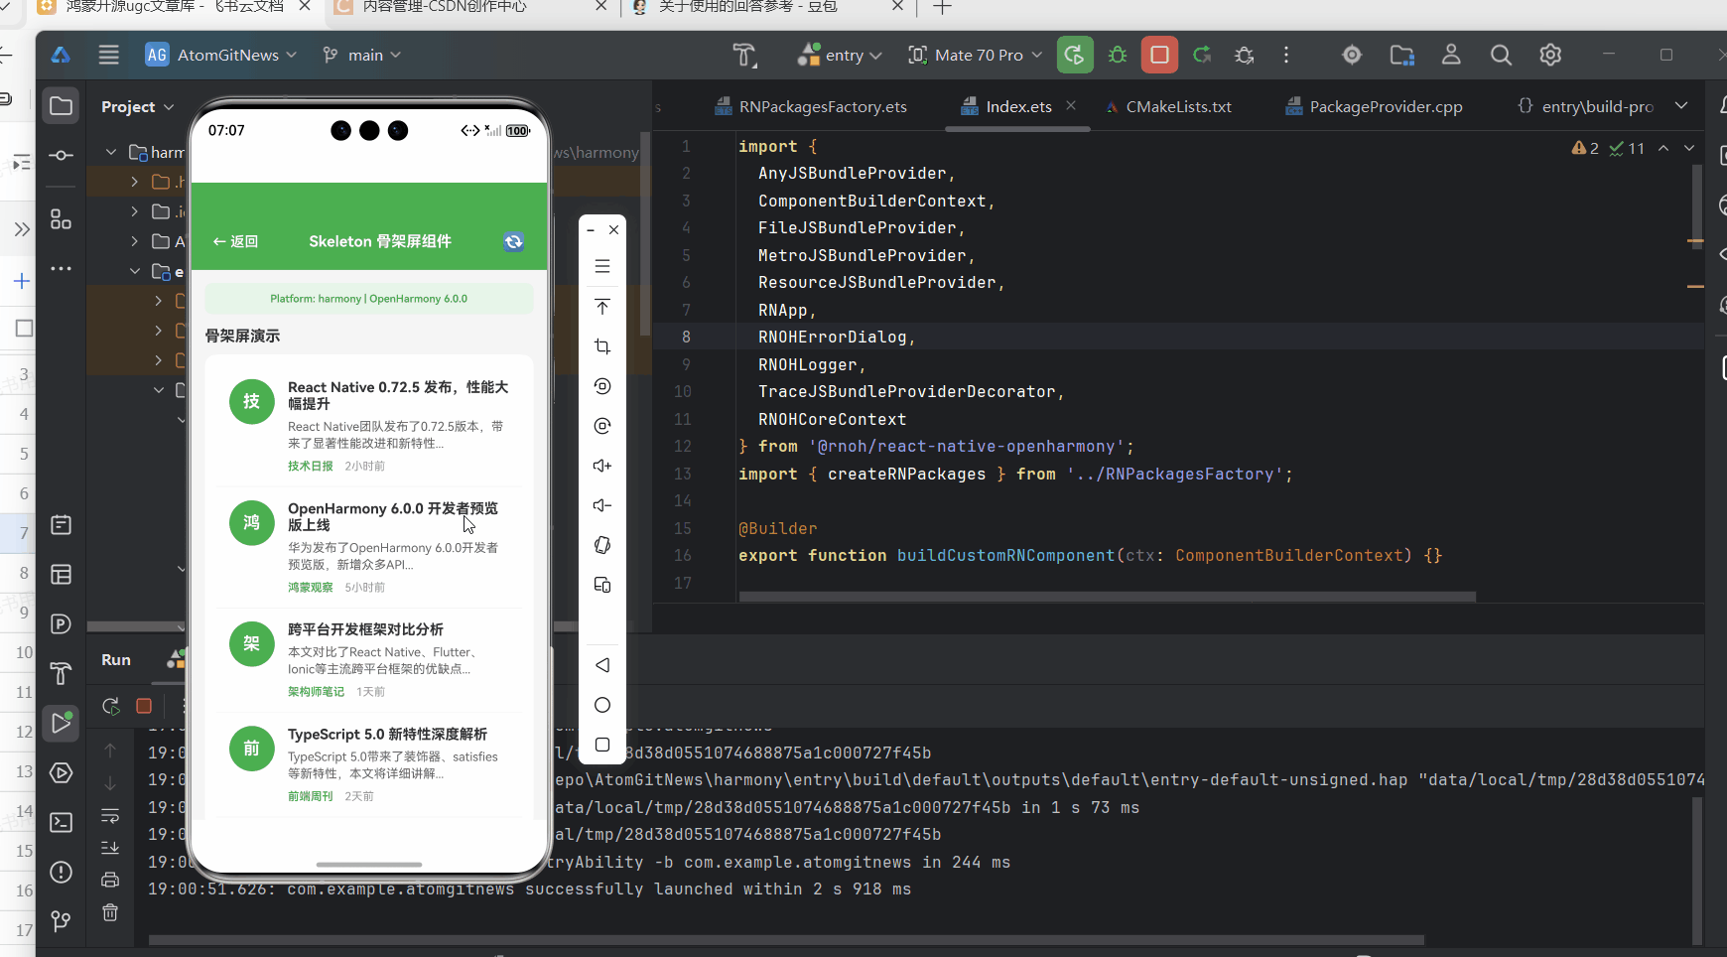Click the hot reload apply changes icon
Viewport: 1727px width, 957px height.
pos(1202,55)
